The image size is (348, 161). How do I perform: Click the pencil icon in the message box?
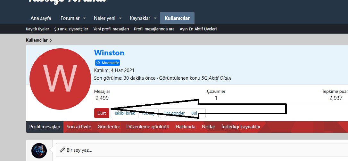pos(62,150)
